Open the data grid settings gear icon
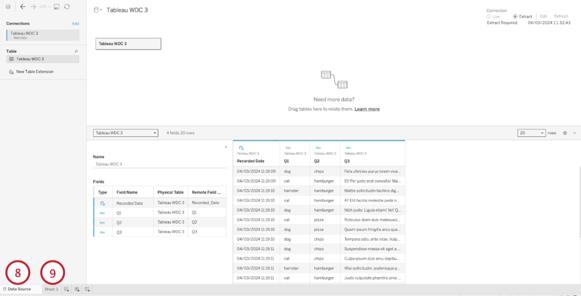The height and width of the screenshot is (296, 581). pyautogui.click(x=565, y=133)
